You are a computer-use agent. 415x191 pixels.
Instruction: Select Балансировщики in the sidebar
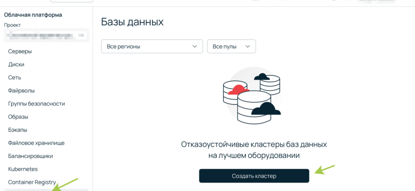[31, 156]
